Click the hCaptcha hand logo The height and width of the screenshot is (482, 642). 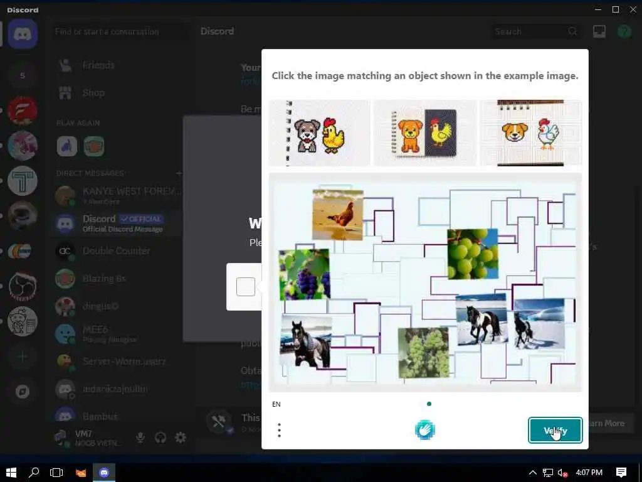point(425,431)
